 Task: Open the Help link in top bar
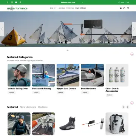[x=128, y=2]
